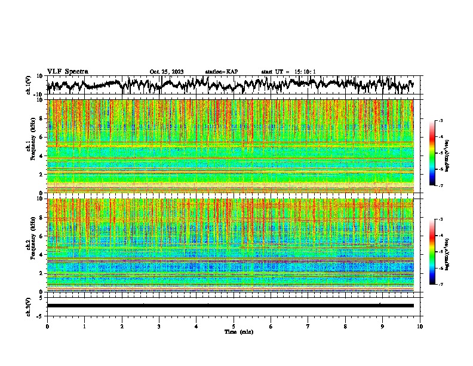
Task: Click the "ch.1(V)" axis label
Action: tap(29, 85)
